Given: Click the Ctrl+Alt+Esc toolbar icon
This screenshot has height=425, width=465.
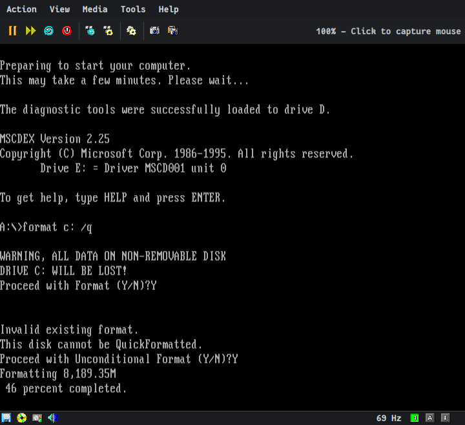Looking at the screenshot, I should coord(108,31).
